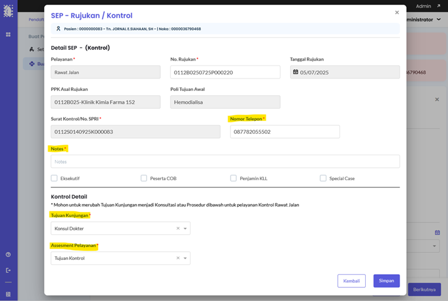Enable the Peserta COB checkbox

[144, 178]
